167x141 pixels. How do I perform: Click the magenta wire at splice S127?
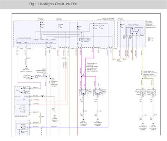coord(81,76)
